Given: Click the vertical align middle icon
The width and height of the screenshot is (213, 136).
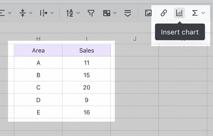Looking at the screenshot, I should [23, 13].
